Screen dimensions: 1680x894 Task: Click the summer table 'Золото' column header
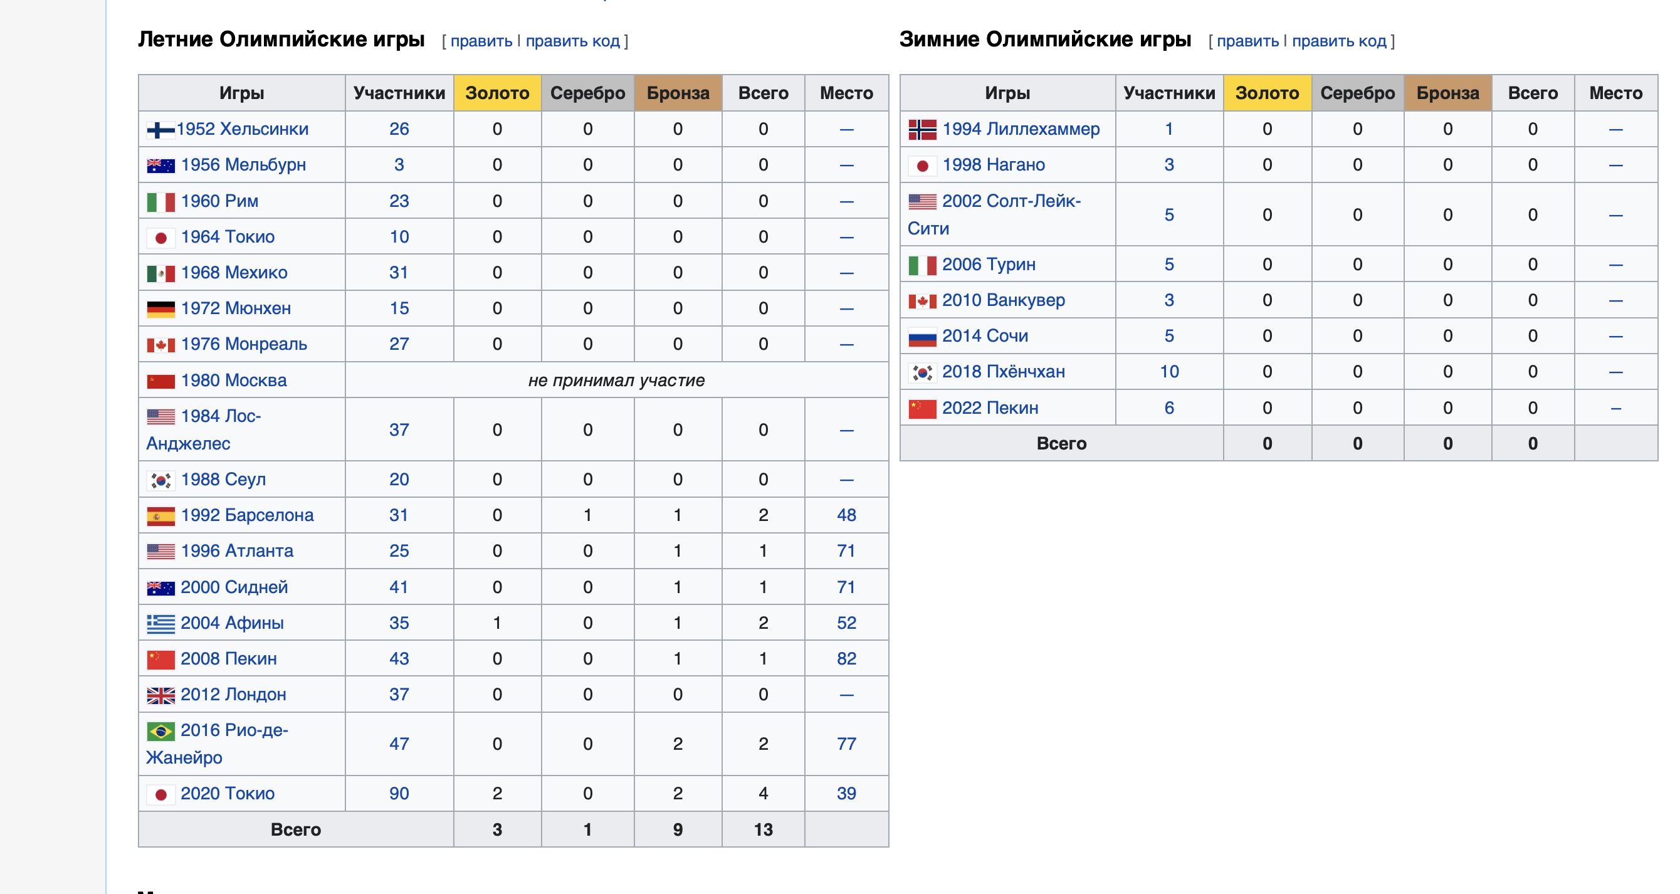[x=497, y=93]
